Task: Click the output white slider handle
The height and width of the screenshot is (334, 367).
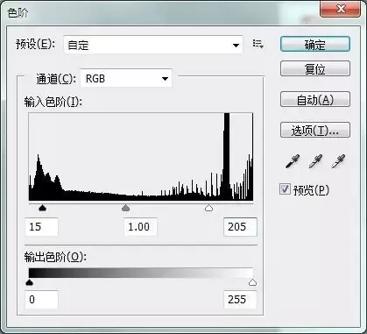Action: [x=252, y=282]
